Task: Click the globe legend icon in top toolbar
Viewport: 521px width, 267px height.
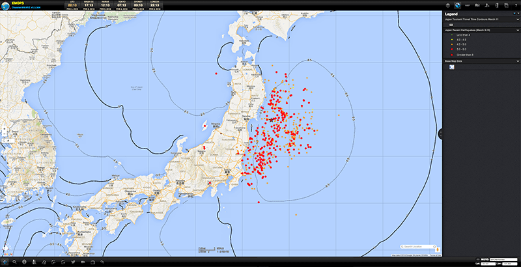Action: point(457,5)
